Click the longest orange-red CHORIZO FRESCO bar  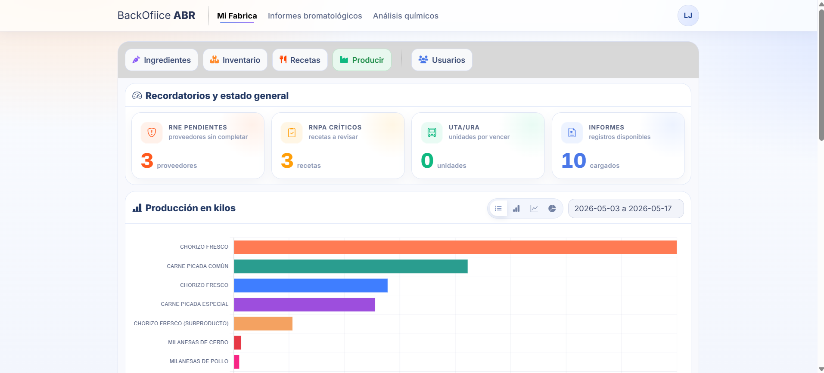tap(455, 247)
